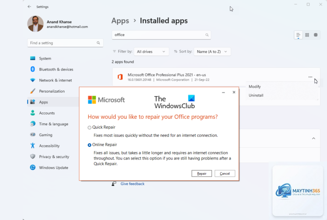Image resolution: width=327 pixels, height=220 pixels.
Task: Open Anand Khanse profile picture
Action: coord(36,24)
